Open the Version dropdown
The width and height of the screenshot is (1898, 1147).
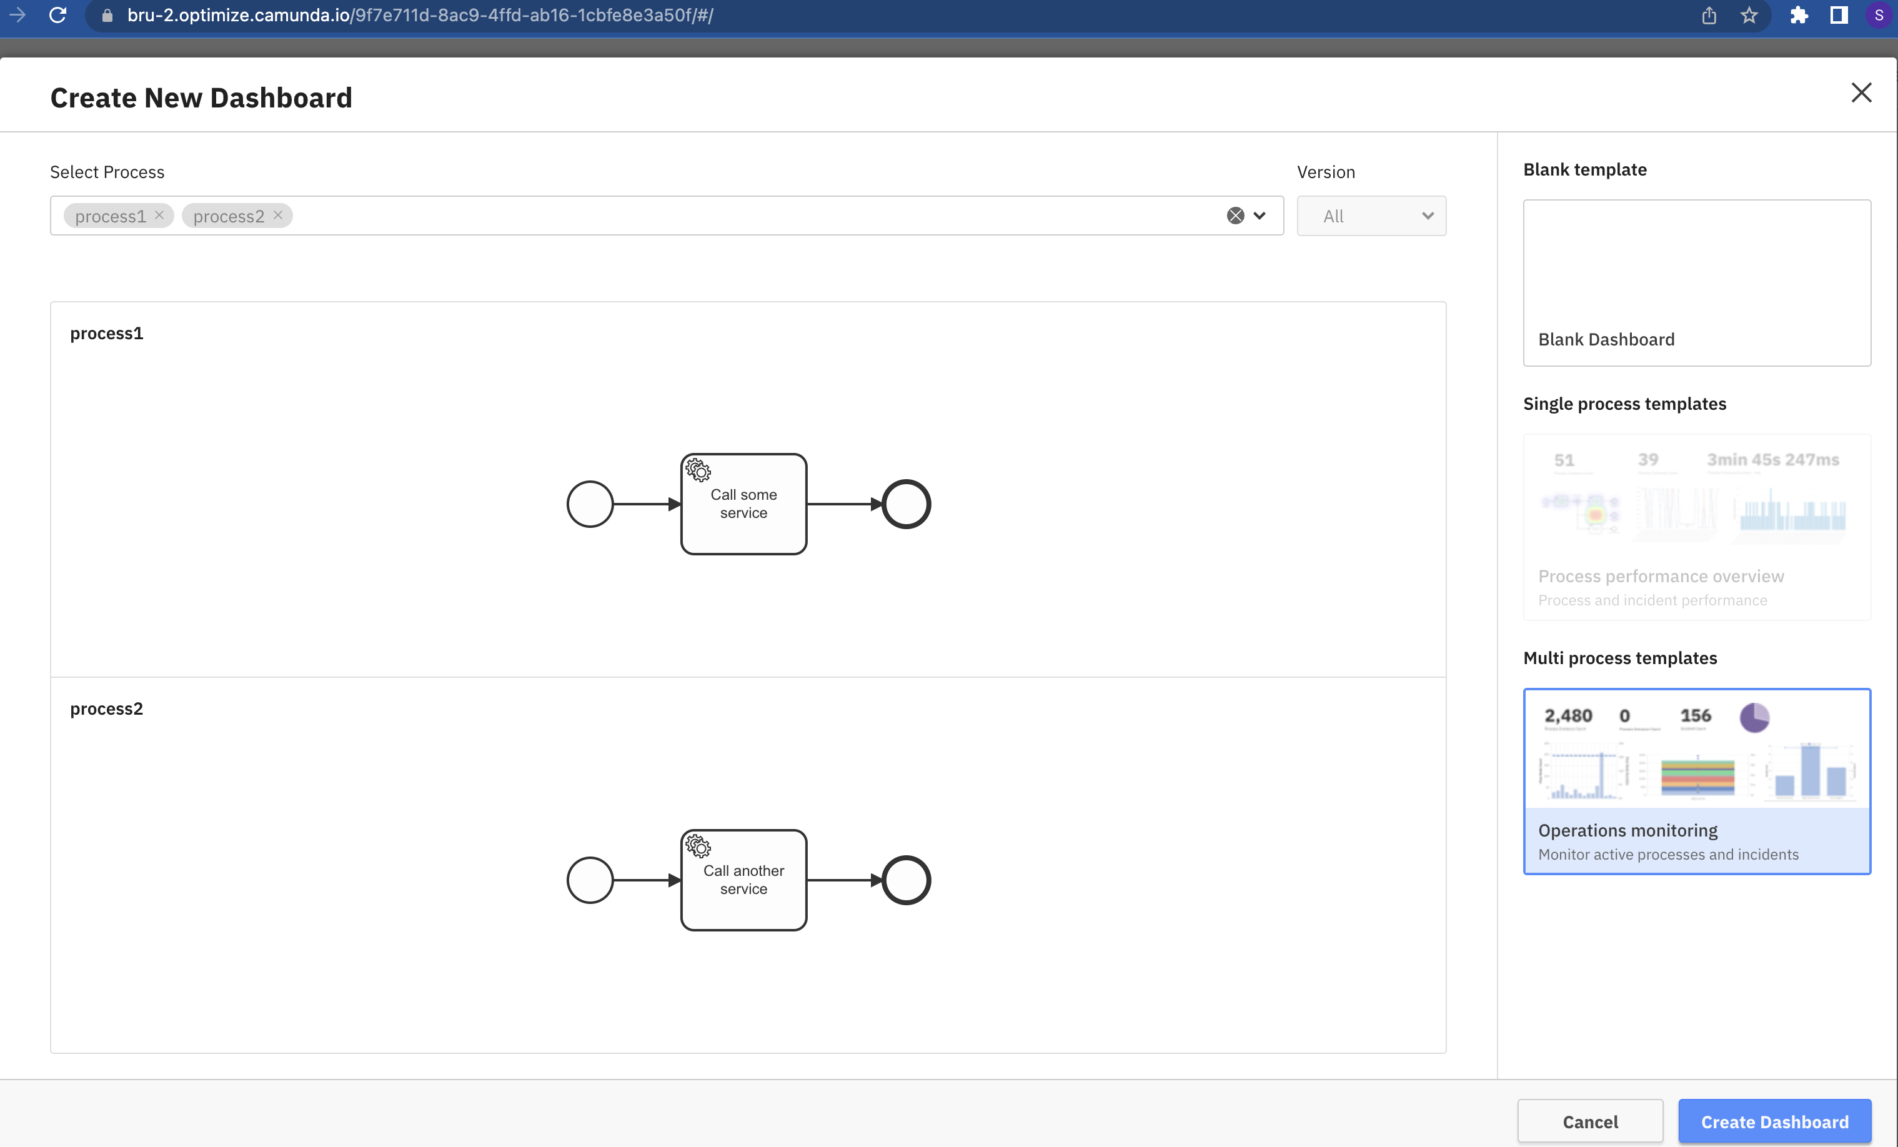click(x=1371, y=216)
